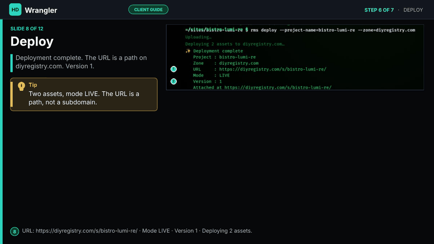This screenshot has width=434, height=244.
Task: Click the SLIDE 8 OF 12 label
Action: coord(27,29)
